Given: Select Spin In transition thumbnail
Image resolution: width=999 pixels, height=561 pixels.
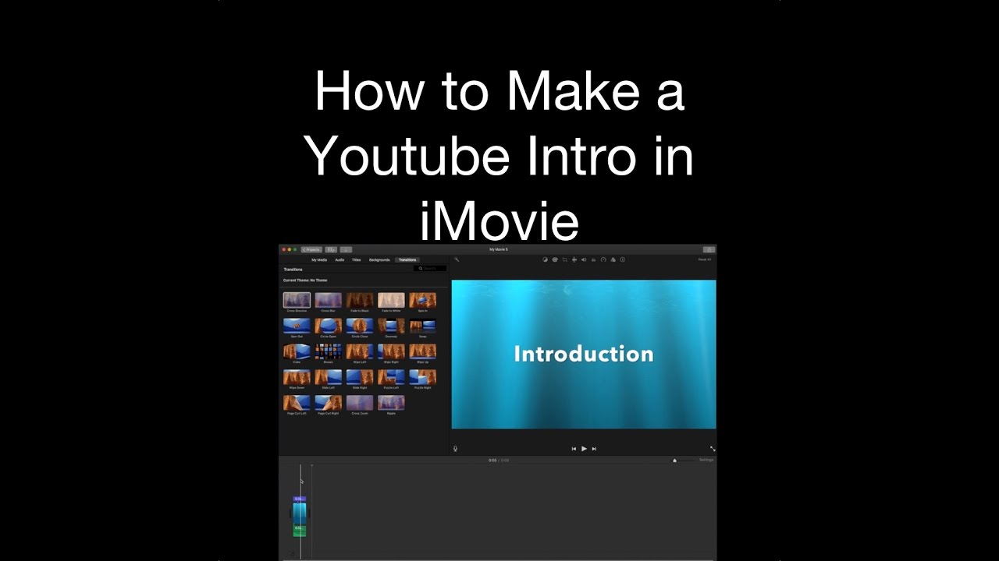Looking at the screenshot, I should click(422, 300).
